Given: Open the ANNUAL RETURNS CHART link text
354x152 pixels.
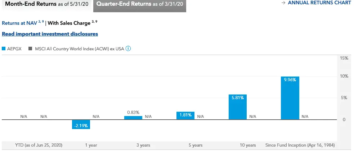Looking at the screenshot, I should coord(319,3).
